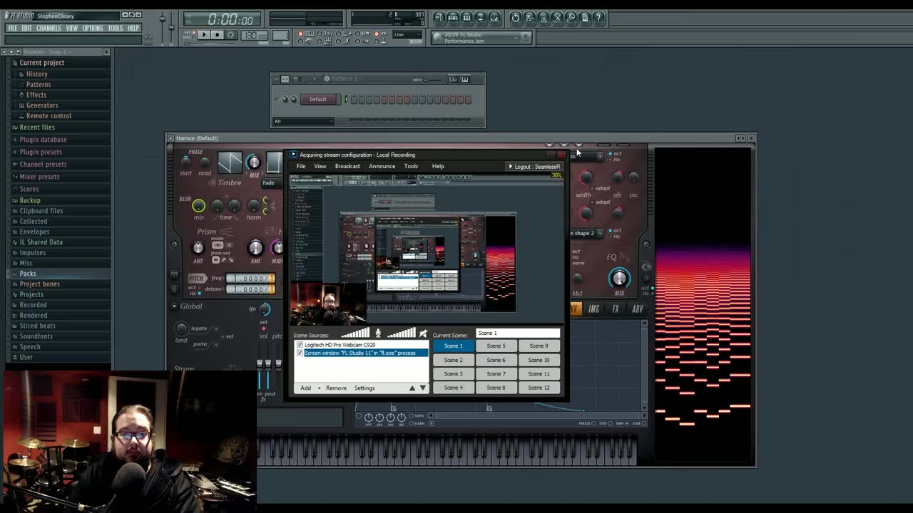Image resolution: width=913 pixels, height=513 pixels.
Task: Open the piano roll toolbar icon
Action: click(x=466, y=18)
